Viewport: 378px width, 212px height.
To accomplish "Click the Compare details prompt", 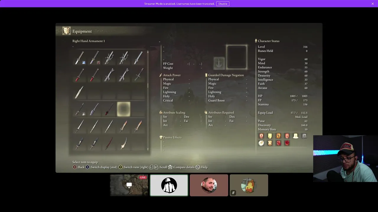I will click(x=181, y=167).
